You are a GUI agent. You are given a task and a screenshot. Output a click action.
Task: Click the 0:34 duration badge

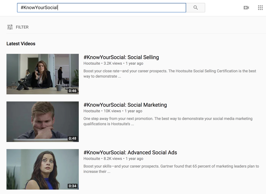[x=72, y=186]
